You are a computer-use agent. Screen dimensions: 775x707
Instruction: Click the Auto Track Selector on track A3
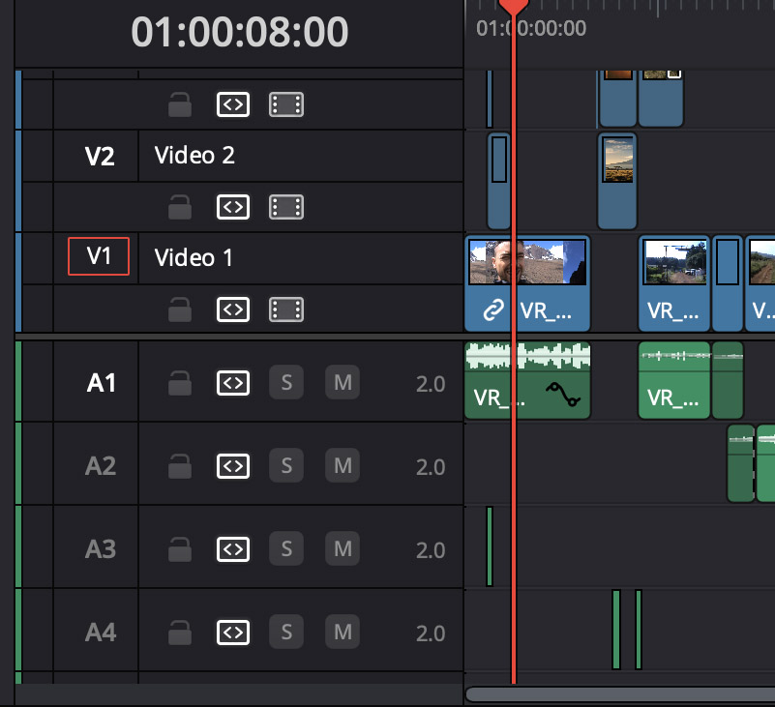pyautogui.click(x=232, y=549)
